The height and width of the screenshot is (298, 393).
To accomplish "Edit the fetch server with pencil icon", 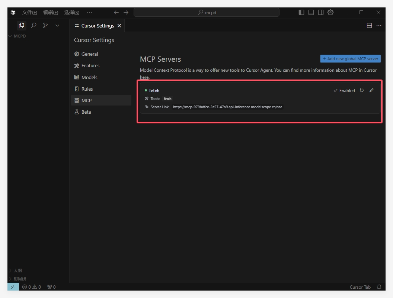I will tap(371, 90).
